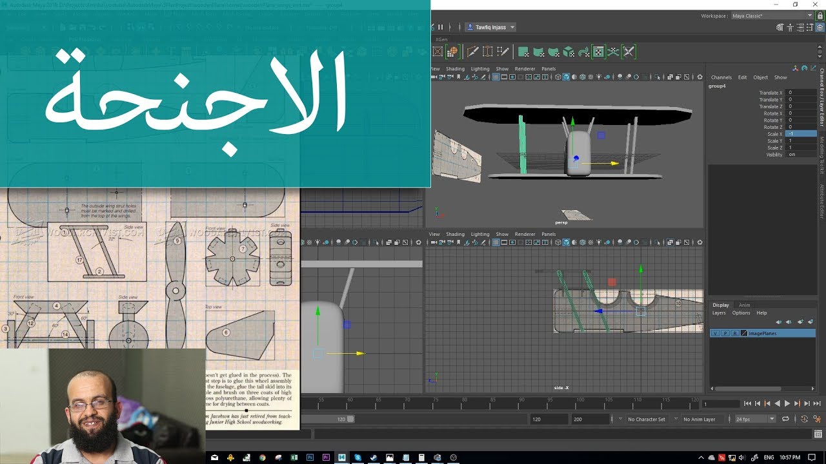Click create new layer from selected icon
Image resolution: width=826 pixels, height=464 pixels.
pos(811,322)
